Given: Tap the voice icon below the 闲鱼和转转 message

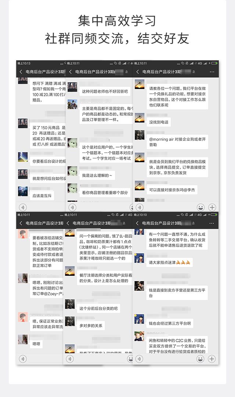Looking at the screenshot, I should coord(140,359).
